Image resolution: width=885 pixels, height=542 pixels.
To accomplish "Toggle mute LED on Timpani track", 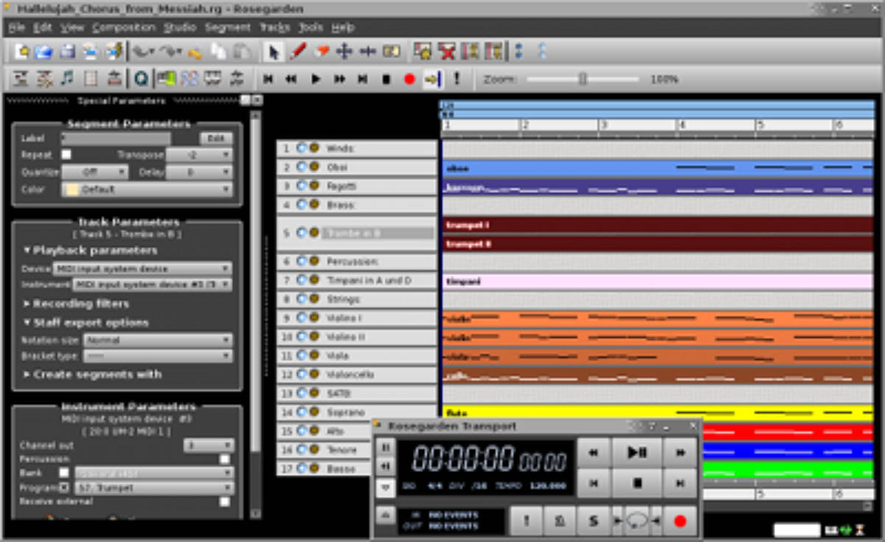I will (x=302, y=280).
